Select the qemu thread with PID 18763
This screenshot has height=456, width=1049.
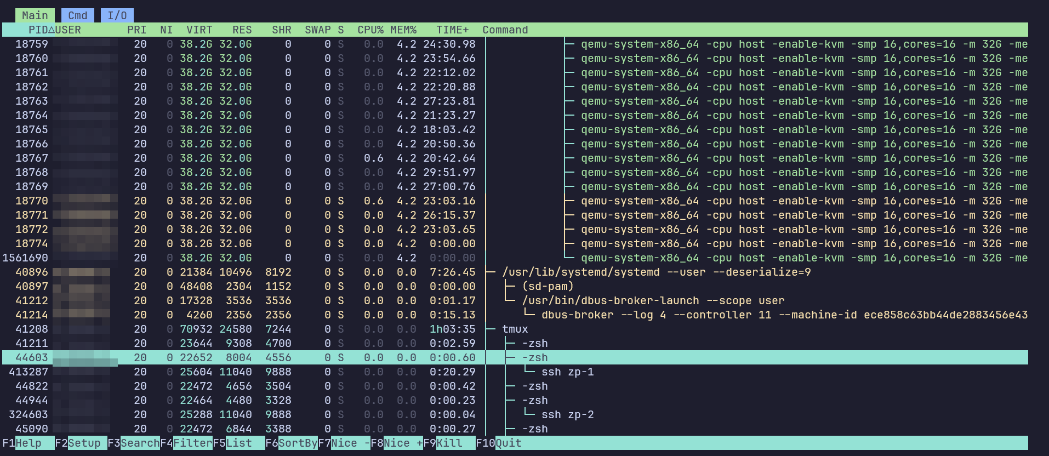(x=515, y=101)
